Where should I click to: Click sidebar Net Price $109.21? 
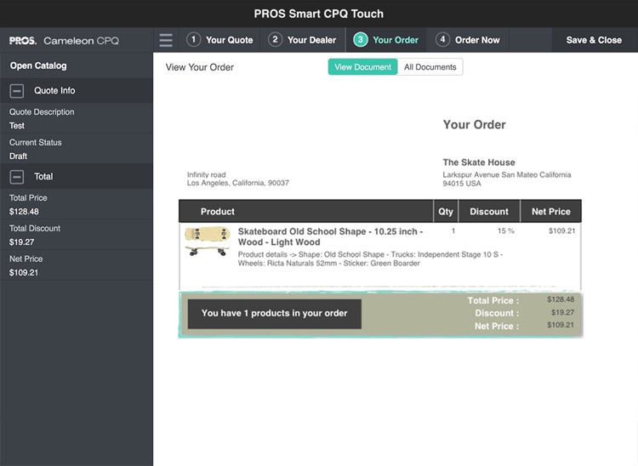click(x=24, y=272)
